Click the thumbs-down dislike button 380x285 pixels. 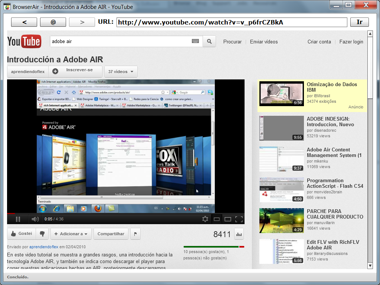click(x=42, y=234)
